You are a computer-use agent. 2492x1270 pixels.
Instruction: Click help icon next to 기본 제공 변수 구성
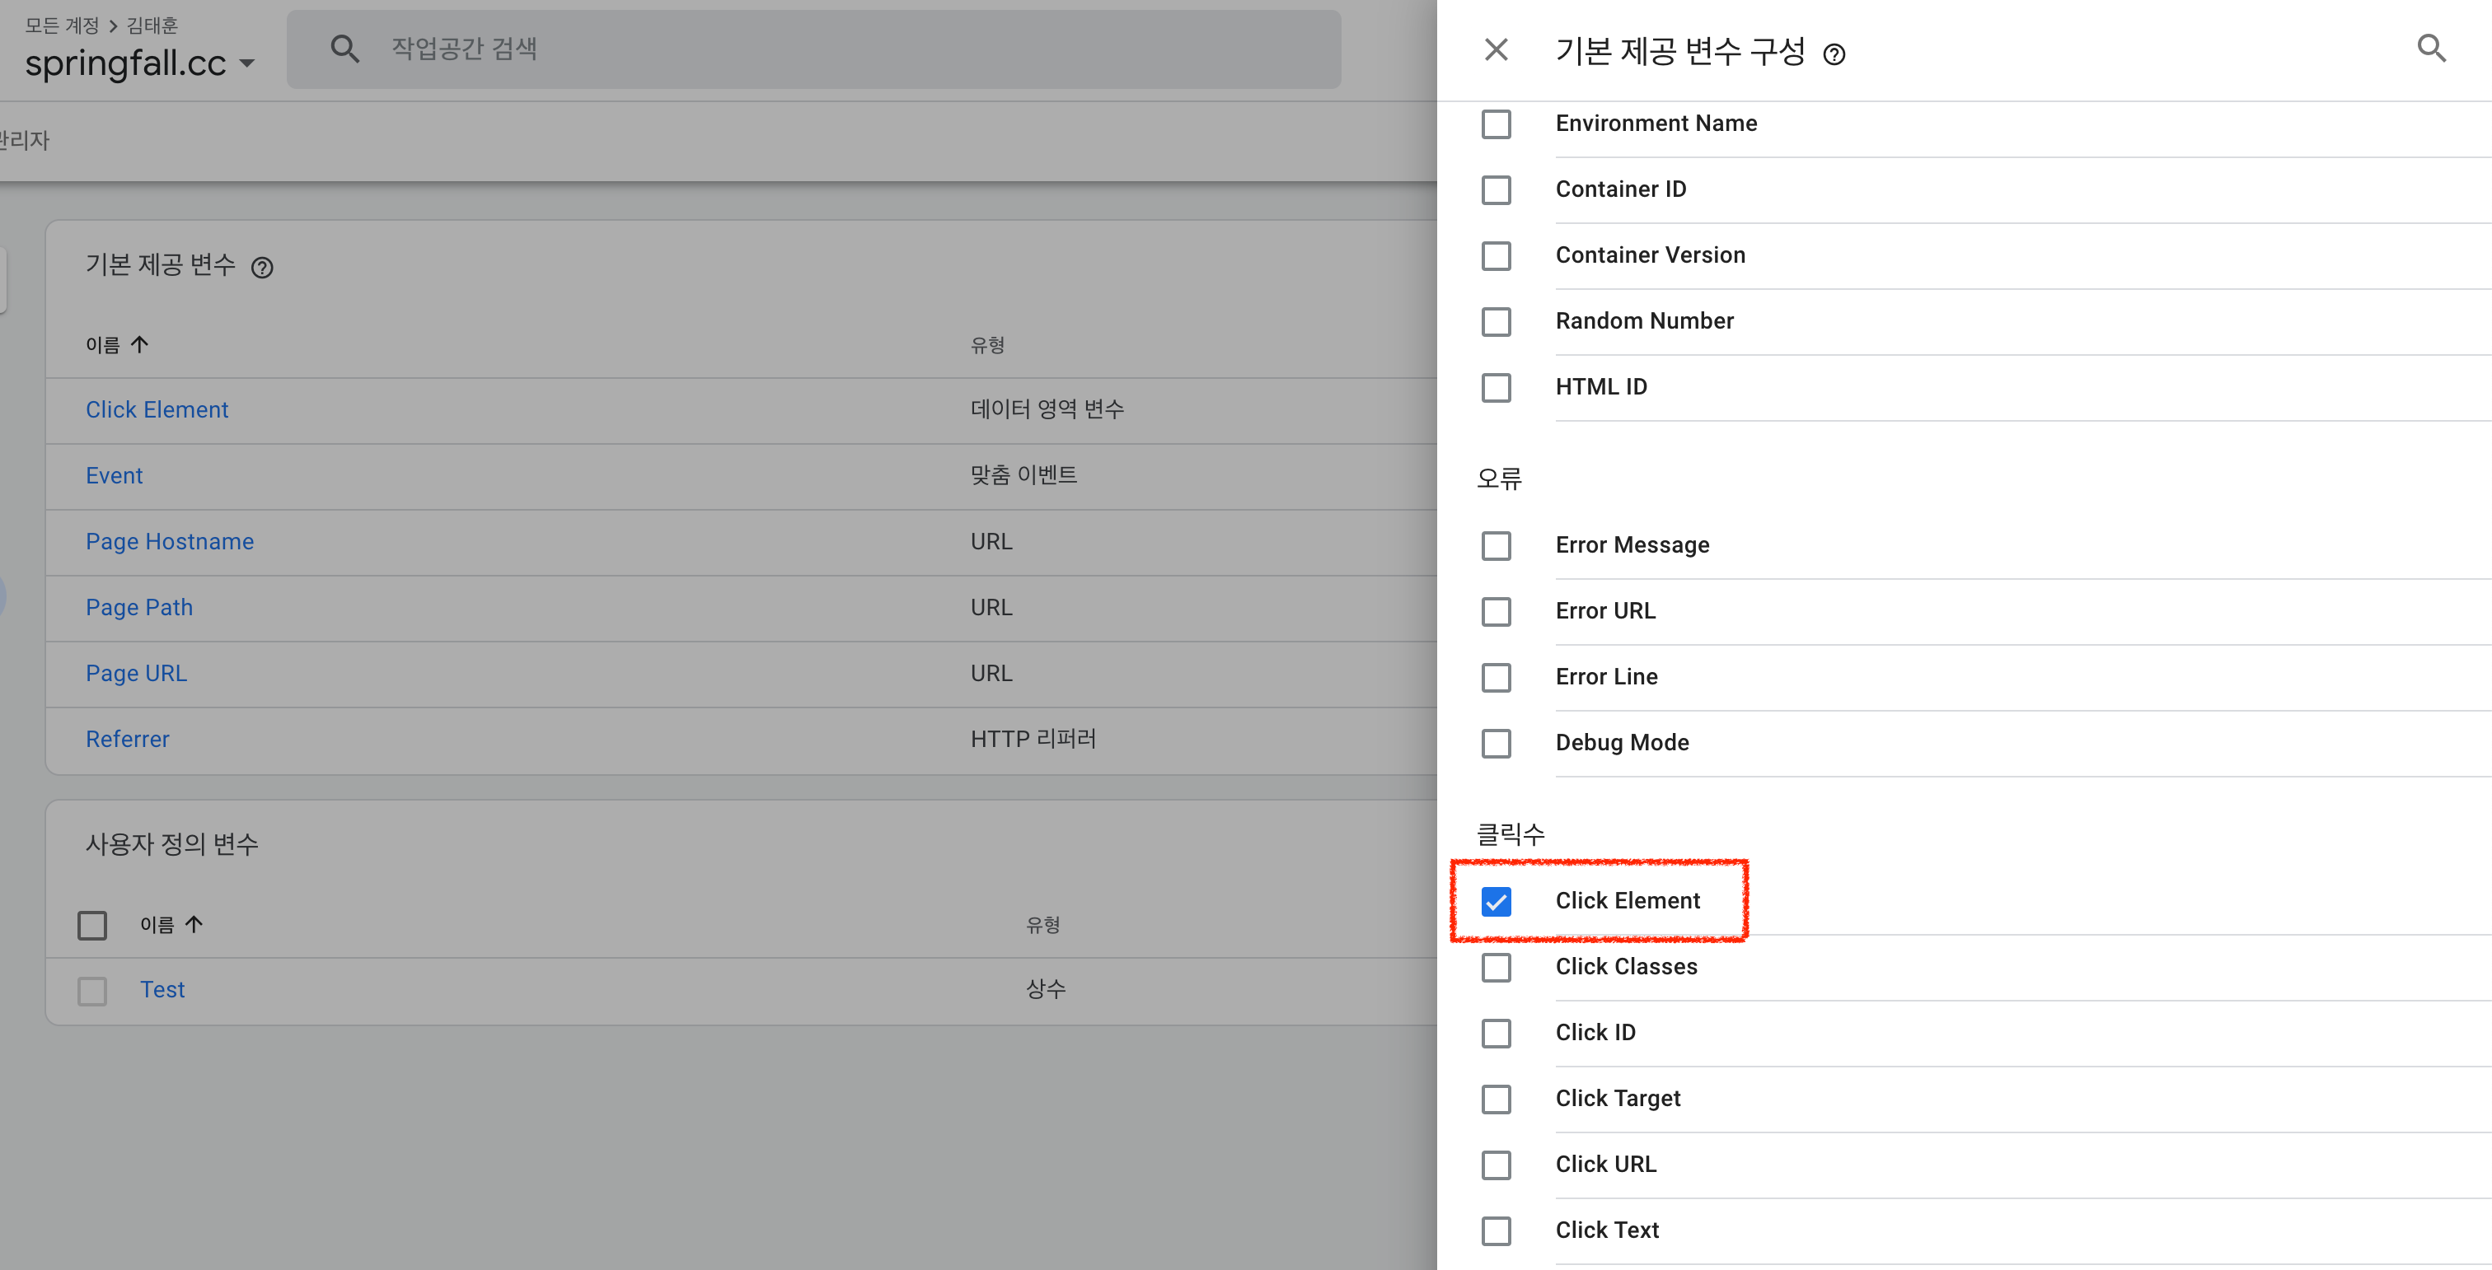(1834, 54)
